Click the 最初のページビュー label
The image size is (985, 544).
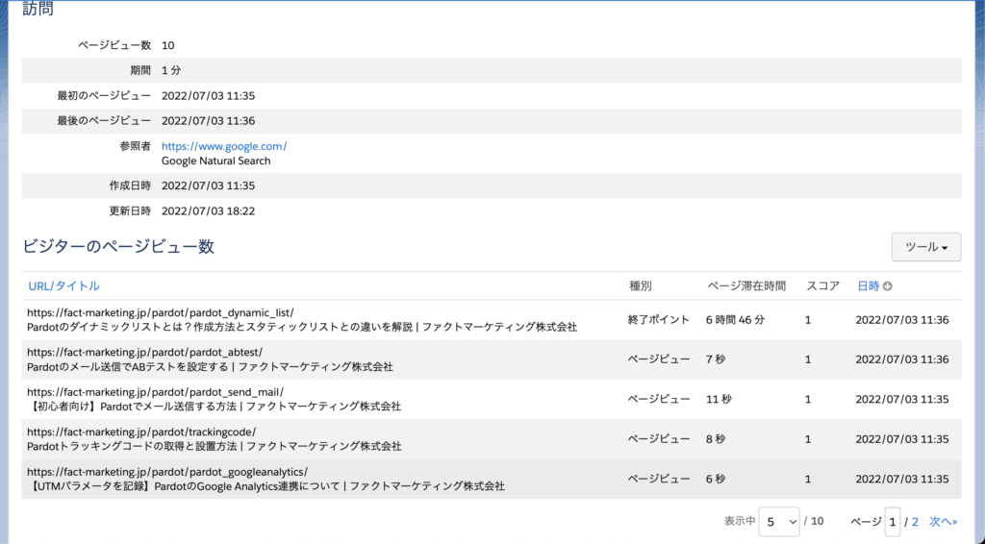point(104,95)
